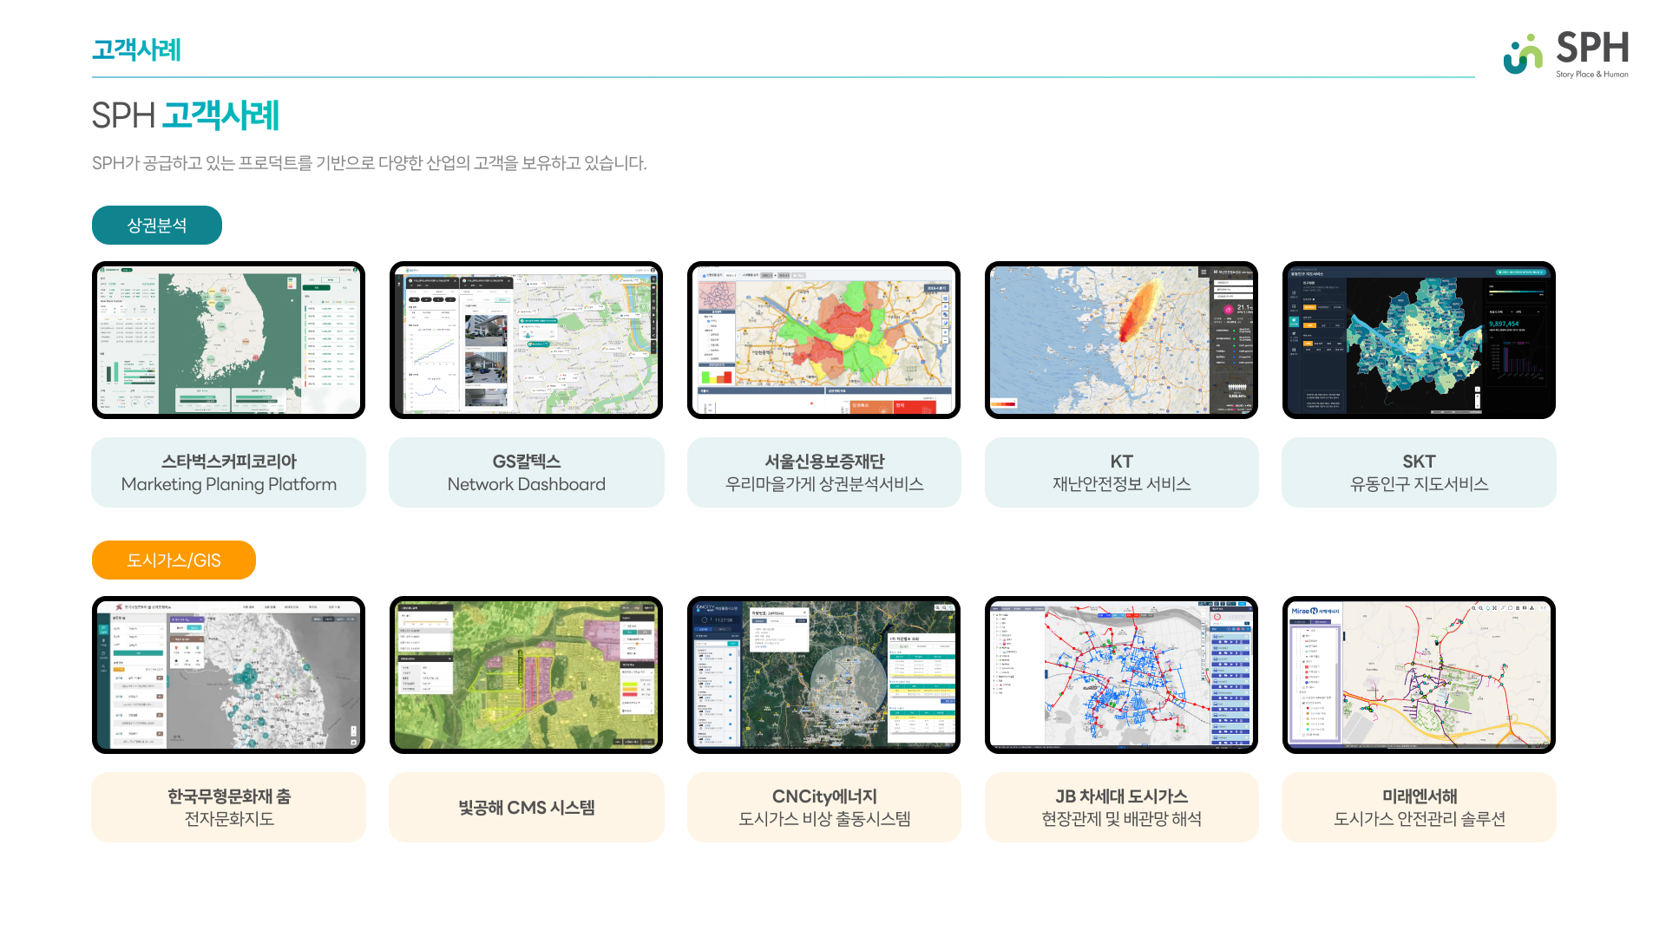The width and height of the screenshot is (1666, 937).
Task: Click the 미래엔서해 도시가스 안전관리 솔루션 label
Action: pyautogui.click(x=1419, y=808)
